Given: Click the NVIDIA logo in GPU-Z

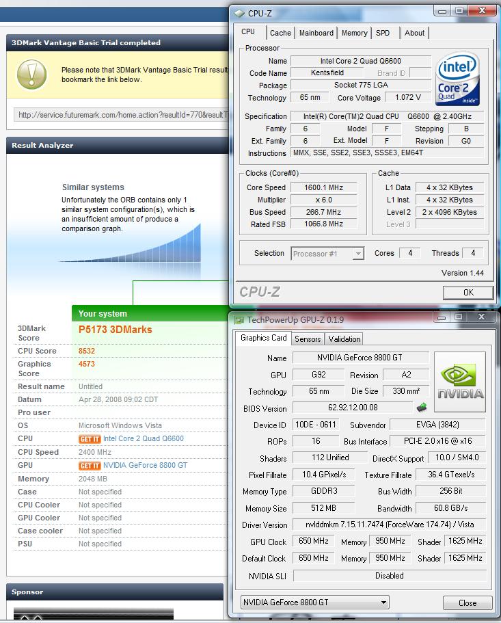Looking at the screenshot, I should coord(460,382).
